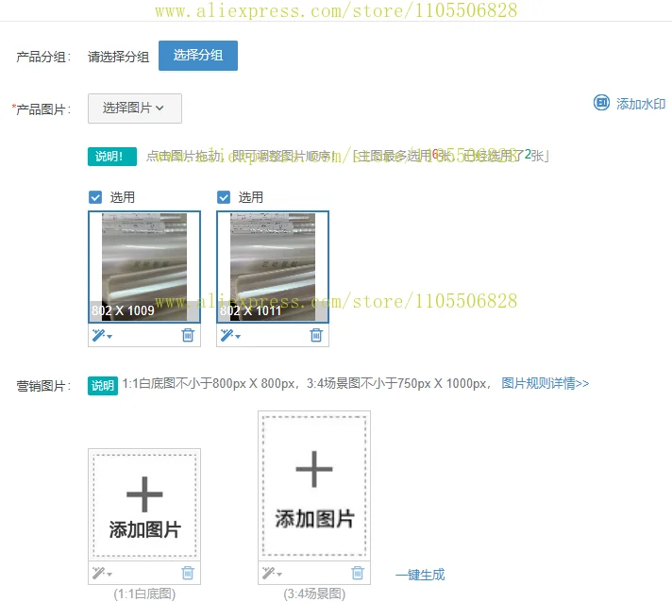Click the 说明! teal badge for product images

click(112, 157)
